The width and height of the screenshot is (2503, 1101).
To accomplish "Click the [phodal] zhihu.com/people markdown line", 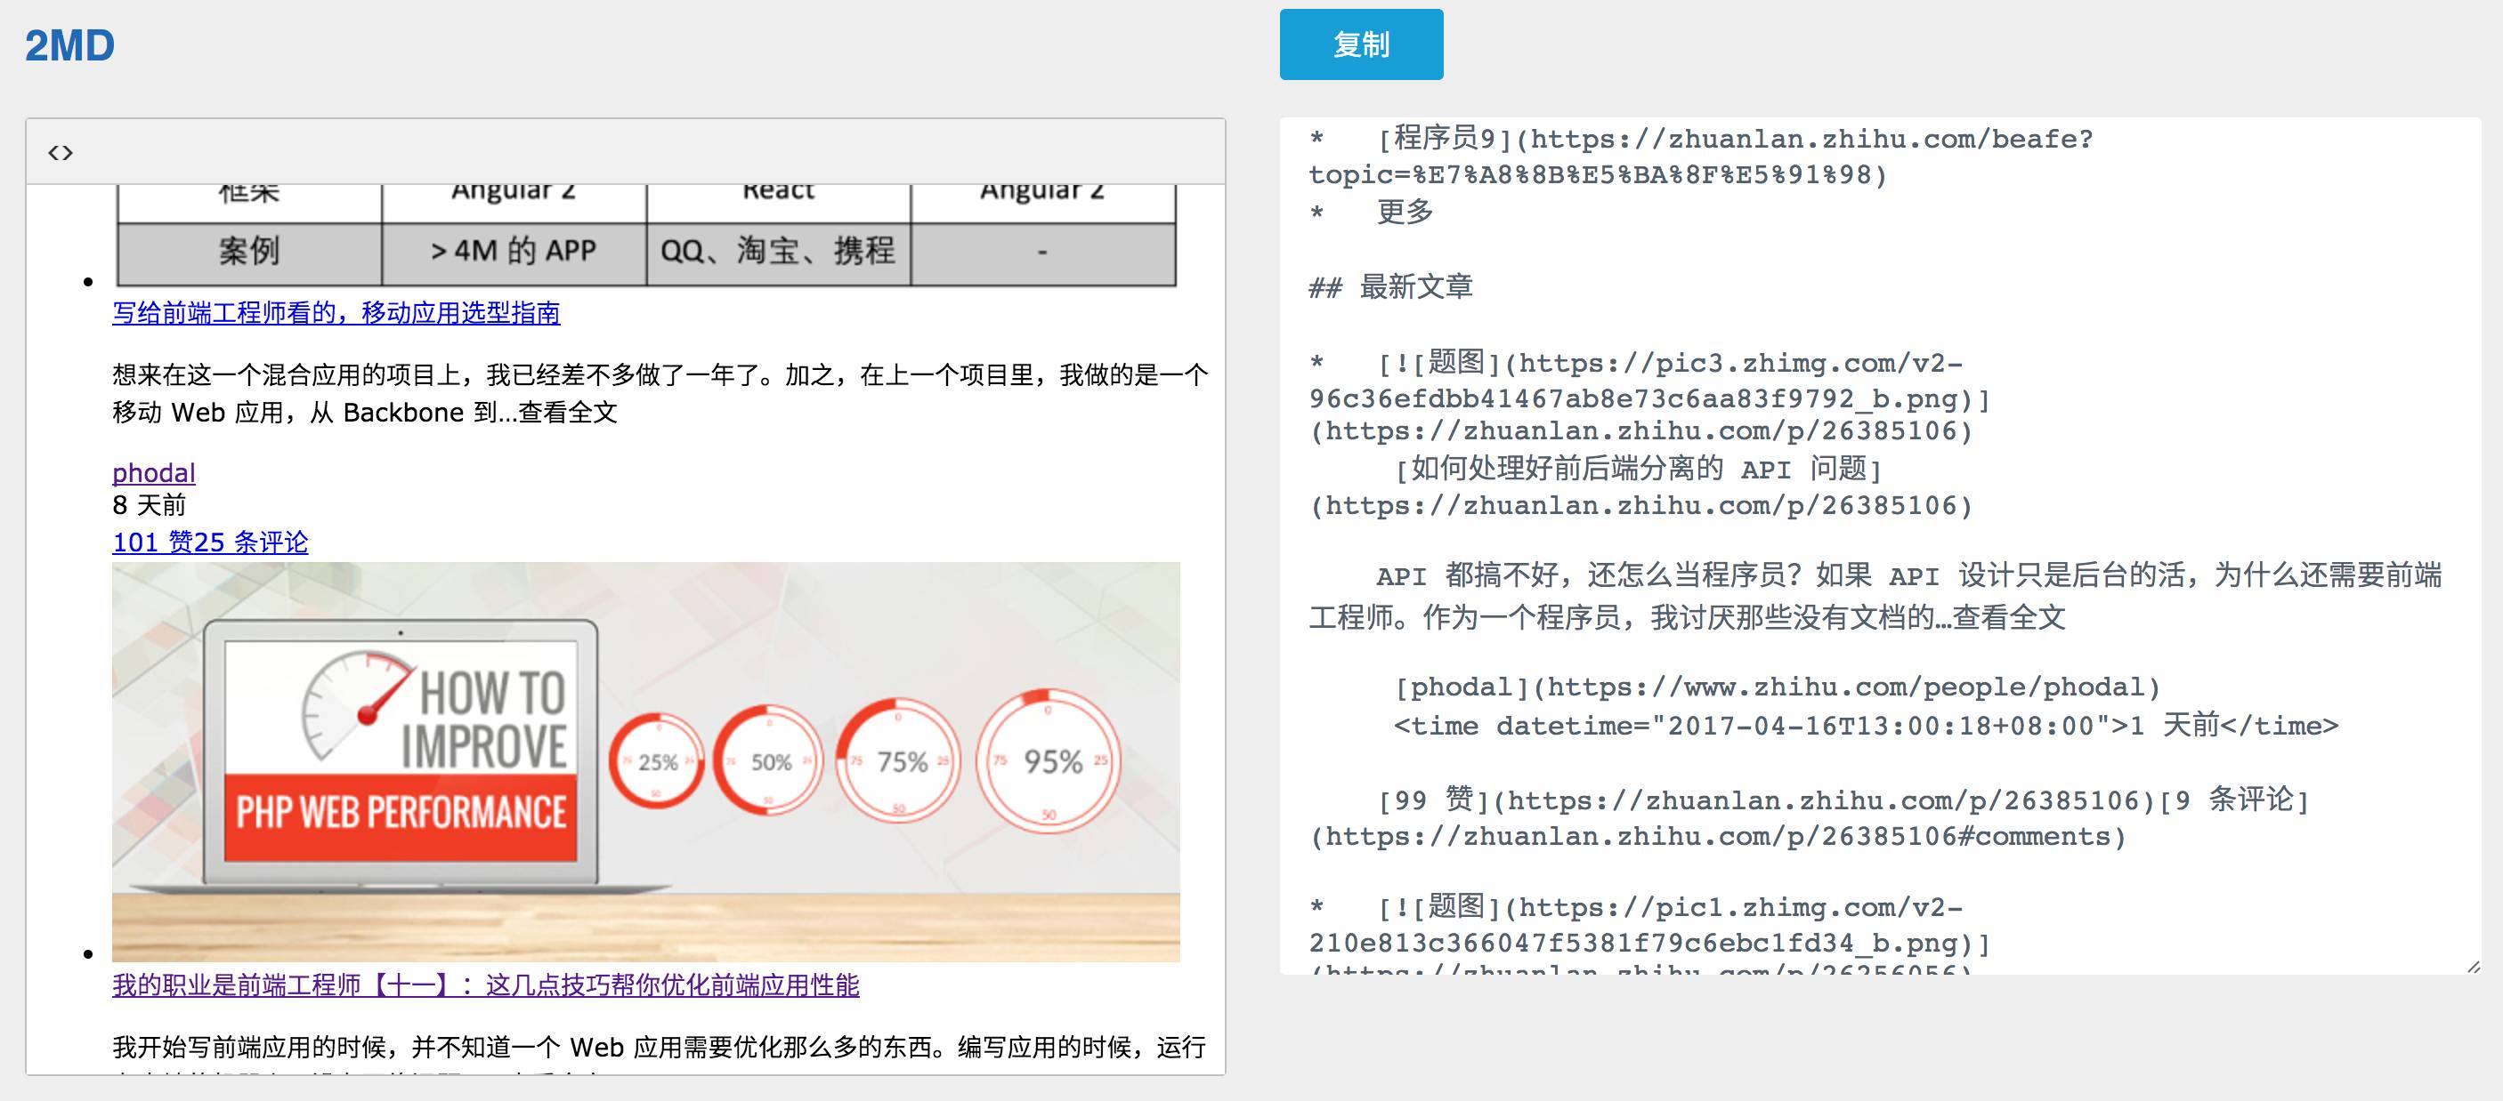I will click(x=1778, y=688).
